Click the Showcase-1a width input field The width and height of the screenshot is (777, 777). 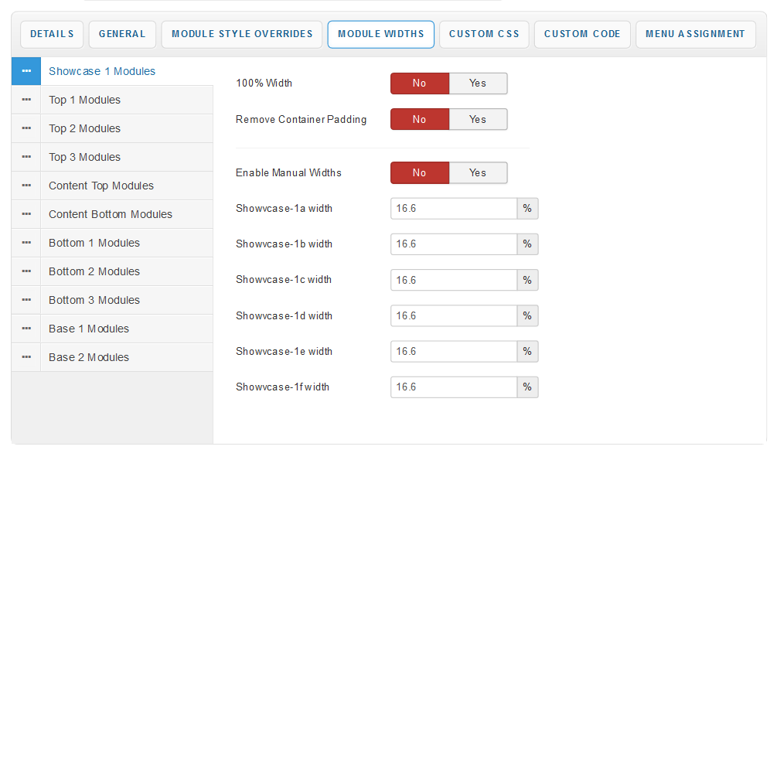(x=453, y=209)
